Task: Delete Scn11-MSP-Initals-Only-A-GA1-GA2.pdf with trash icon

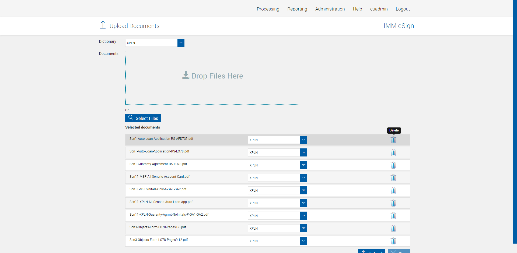Action: 393,190
